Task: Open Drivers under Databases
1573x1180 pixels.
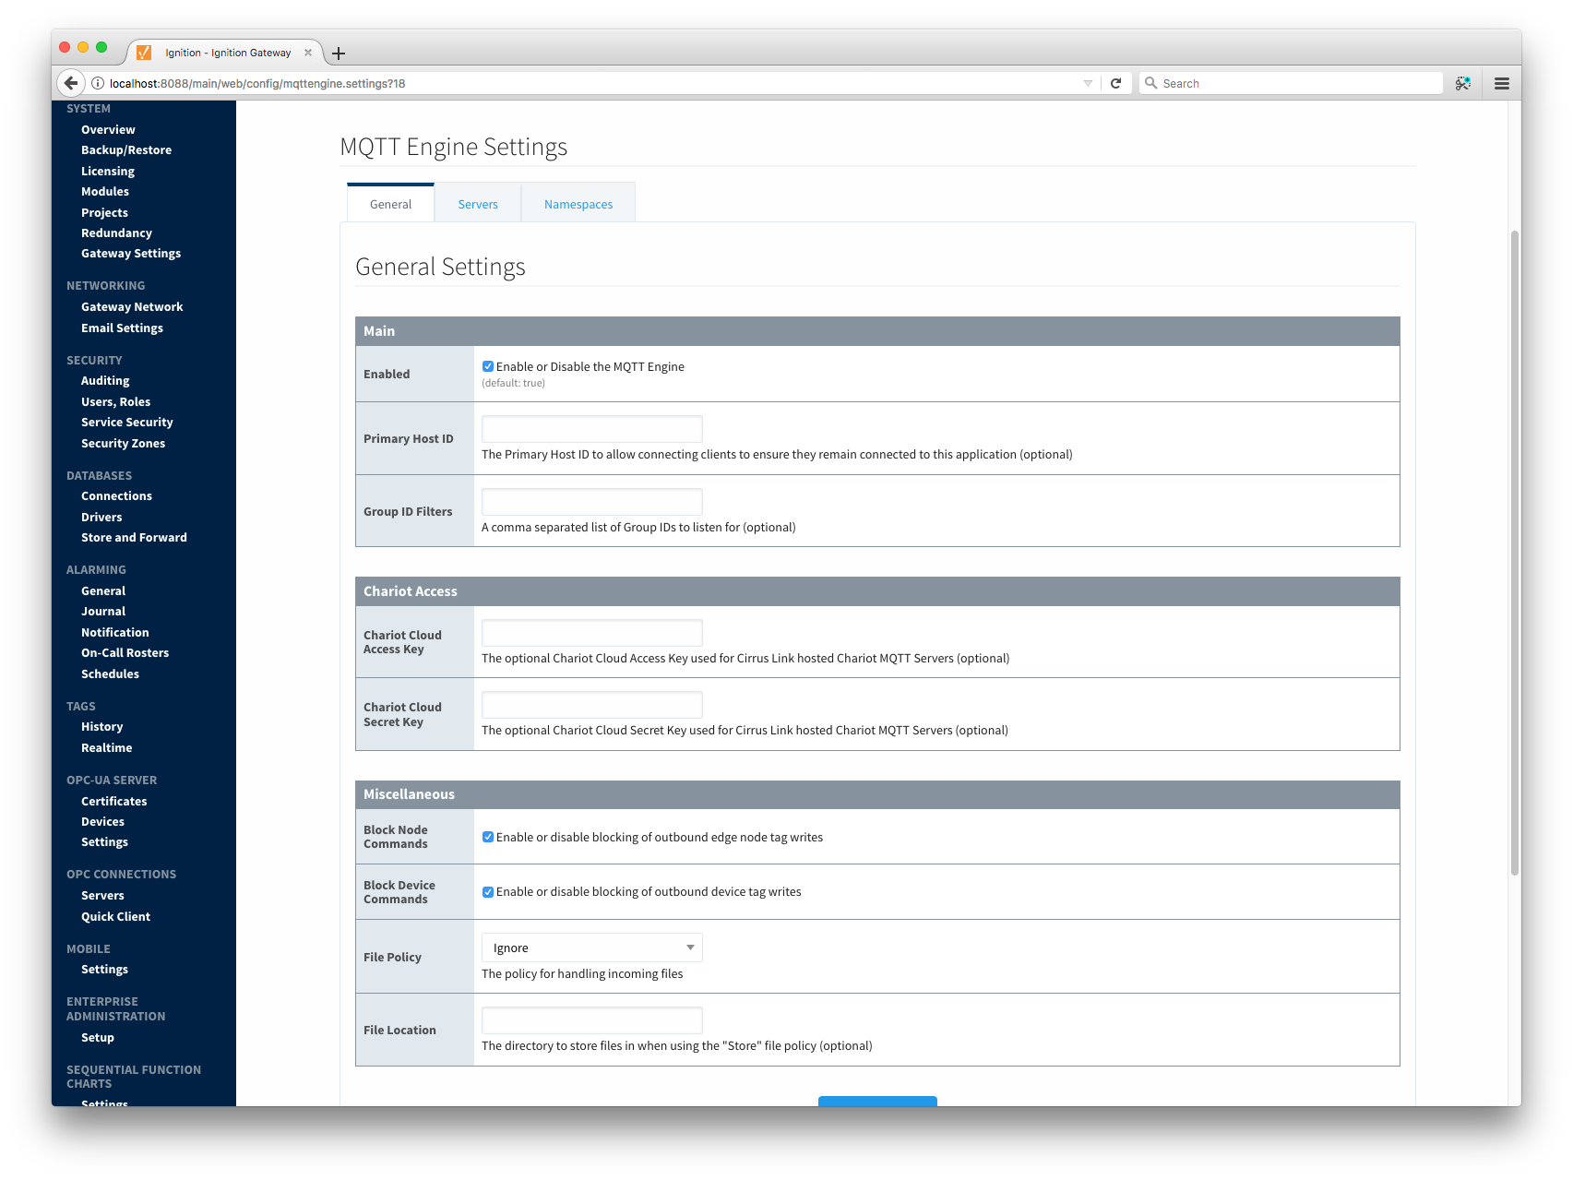Action: coord(101,518)
